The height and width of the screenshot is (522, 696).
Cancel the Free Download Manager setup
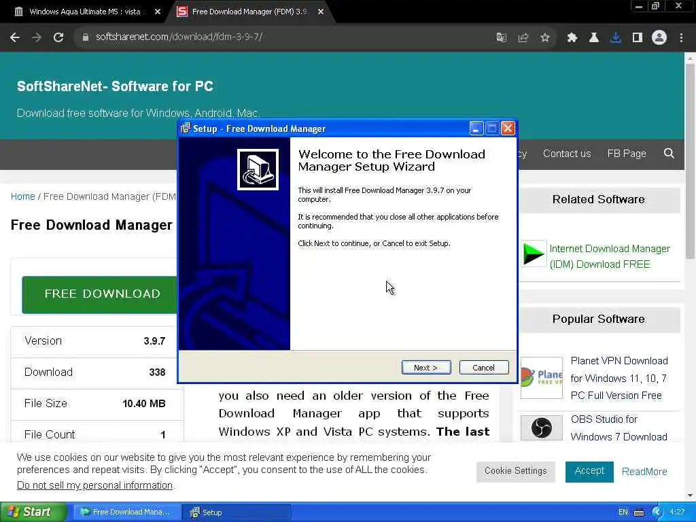pyautogui.click(x=483, y=368)
